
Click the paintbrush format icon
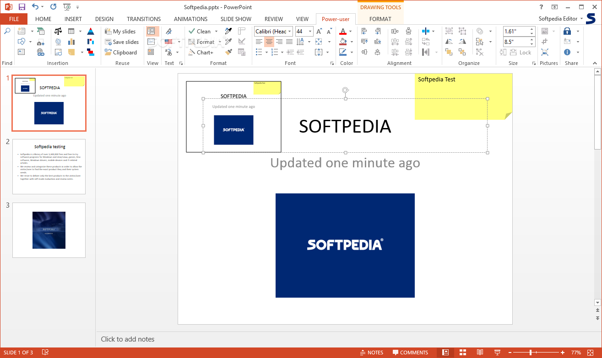[228, 52]
